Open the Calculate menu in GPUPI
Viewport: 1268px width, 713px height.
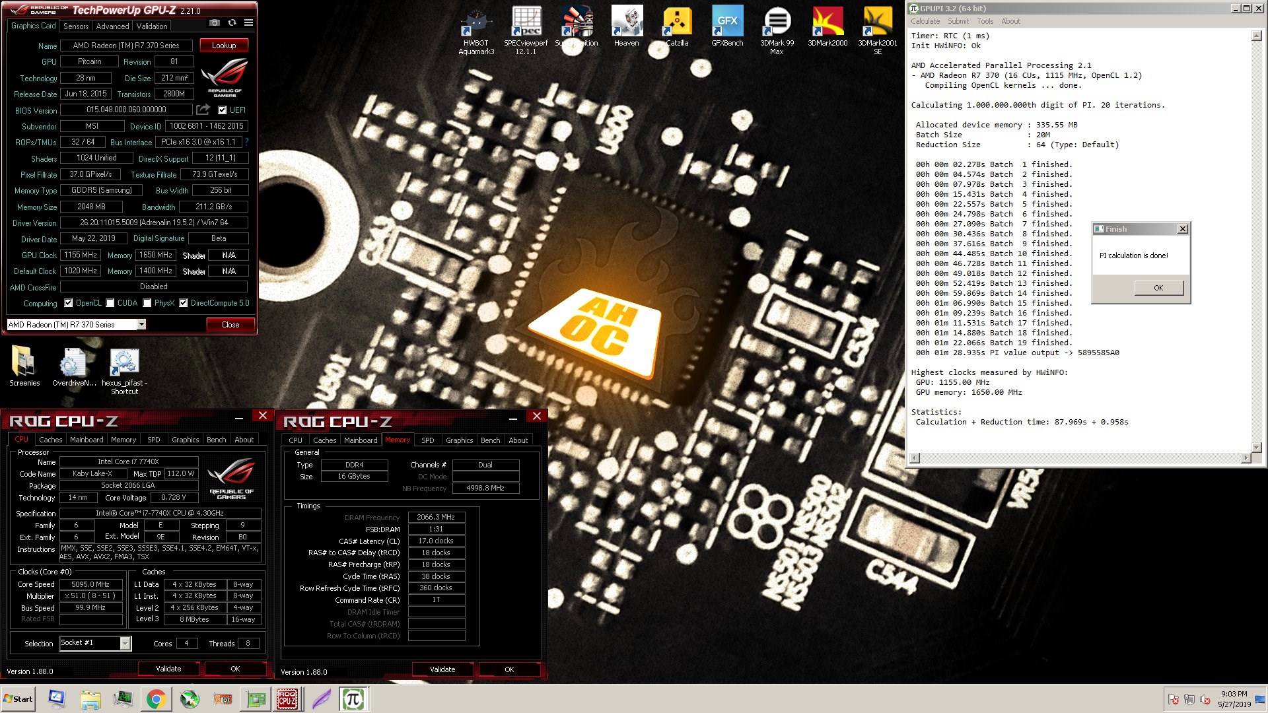tap(925, 21)
